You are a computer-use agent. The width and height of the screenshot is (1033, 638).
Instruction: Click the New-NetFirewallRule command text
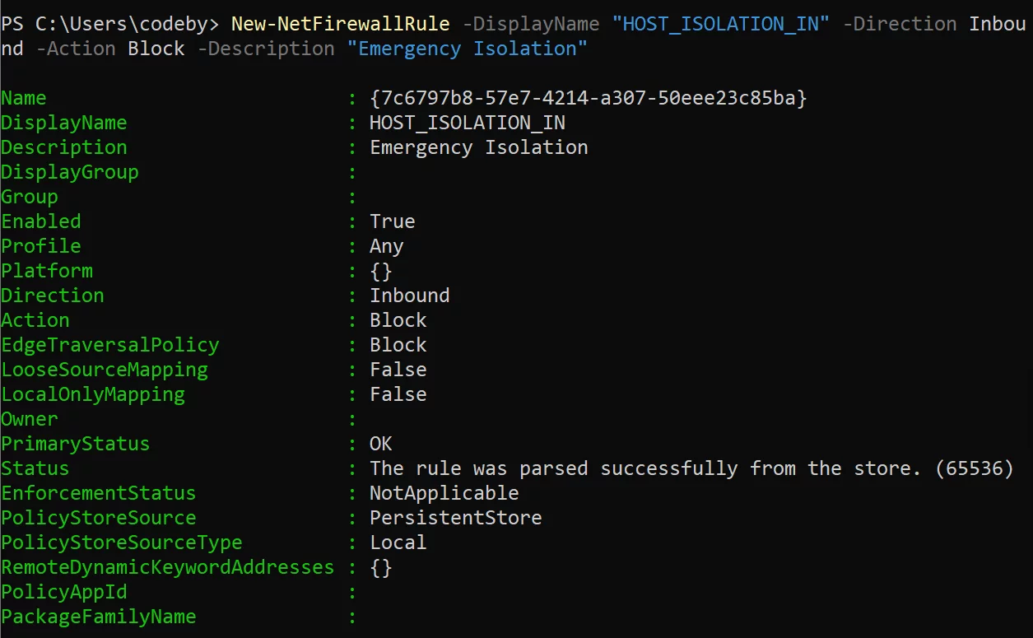tap(340, 23)
